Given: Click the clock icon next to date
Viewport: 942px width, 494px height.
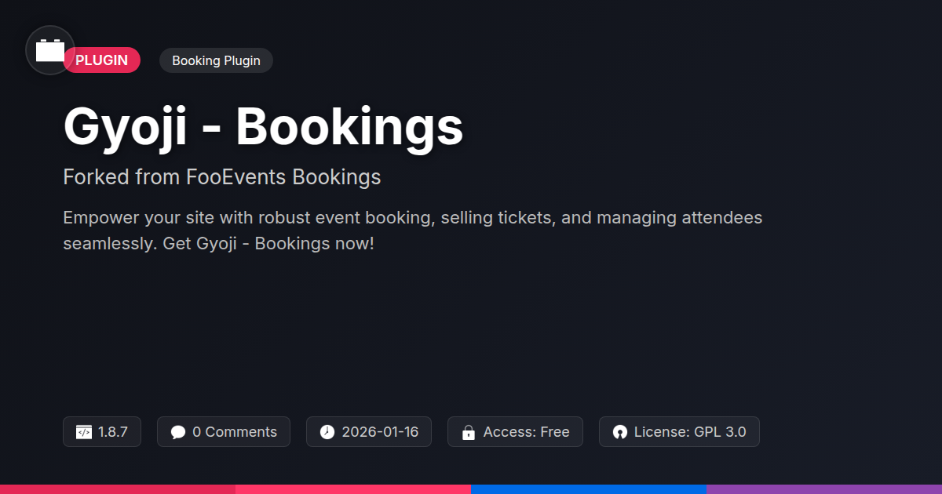Looking at the screenshot, I should [x=327, y=432].
